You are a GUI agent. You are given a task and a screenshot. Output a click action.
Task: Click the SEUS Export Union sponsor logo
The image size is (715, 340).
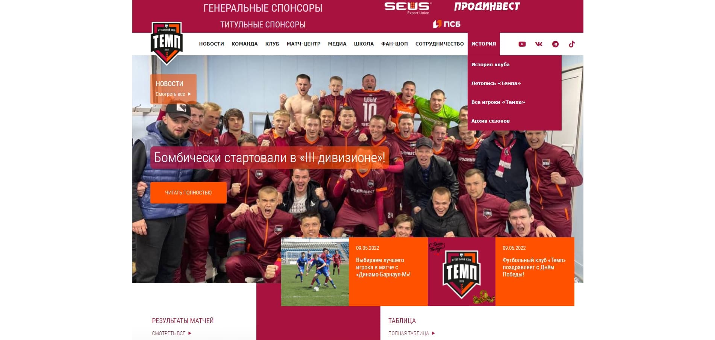pyautogui.click(x=408, y=8)
